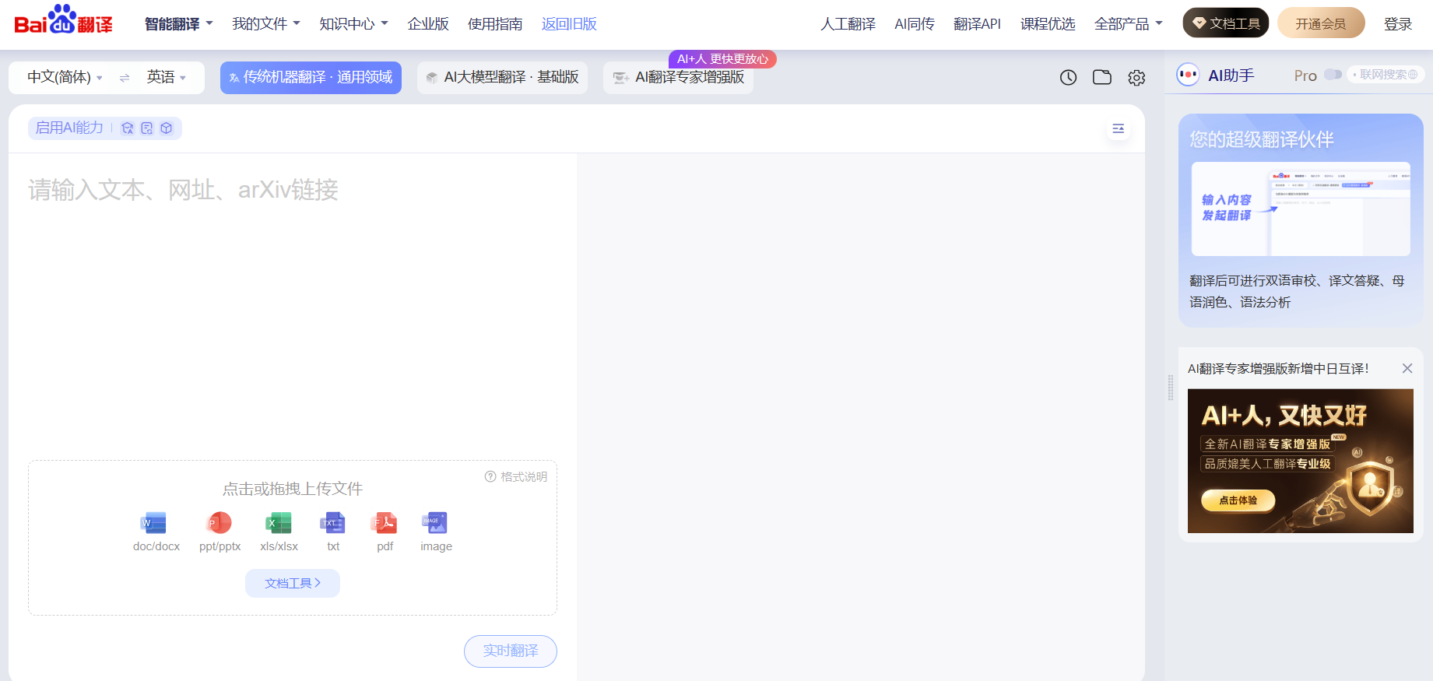This screenshot has height=681, width=1433.
Task: Swap source and target languages
Action: tap(125, 78)
